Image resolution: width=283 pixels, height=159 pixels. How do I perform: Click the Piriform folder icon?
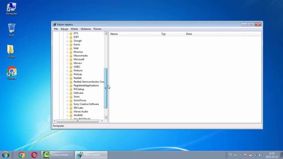tap(71, 71)
